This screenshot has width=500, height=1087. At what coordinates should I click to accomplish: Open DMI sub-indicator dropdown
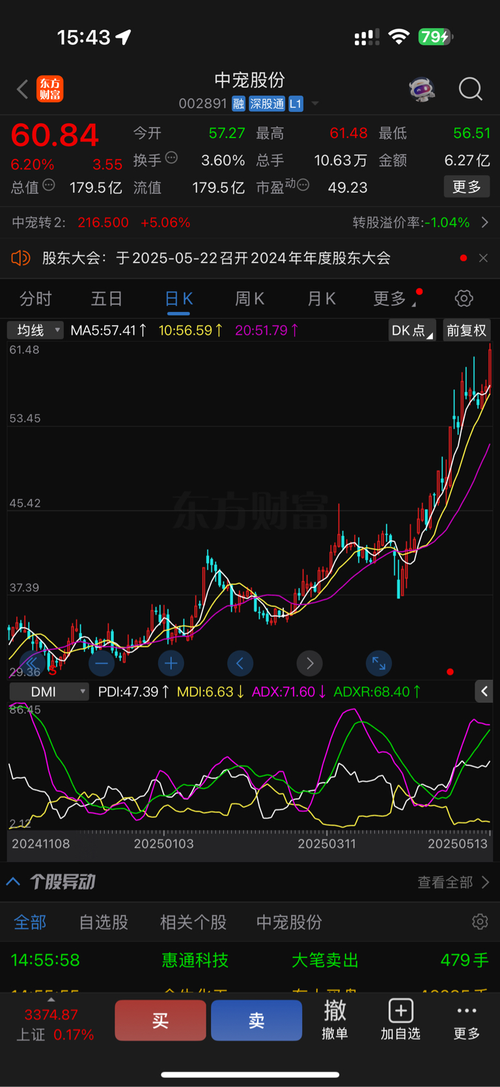(49, 692)
